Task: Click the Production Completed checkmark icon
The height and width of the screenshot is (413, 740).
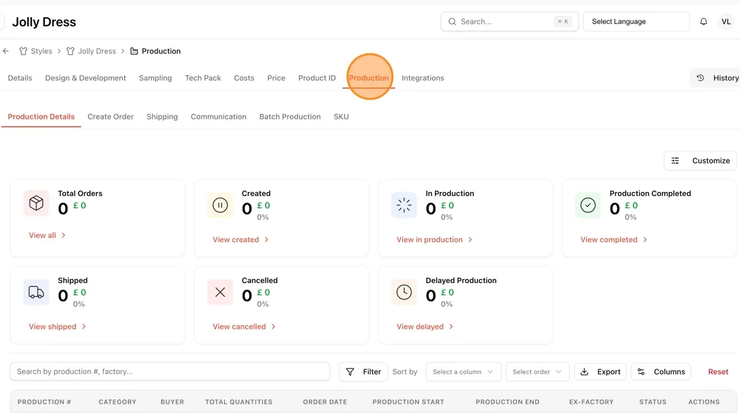Action: pos(588,205)
